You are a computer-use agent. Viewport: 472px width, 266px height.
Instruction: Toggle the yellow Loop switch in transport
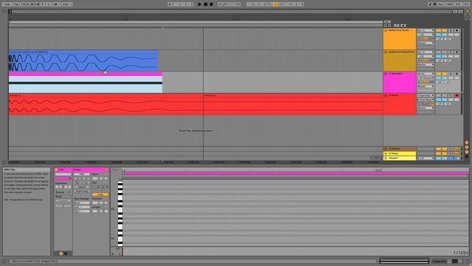[275, 4]
